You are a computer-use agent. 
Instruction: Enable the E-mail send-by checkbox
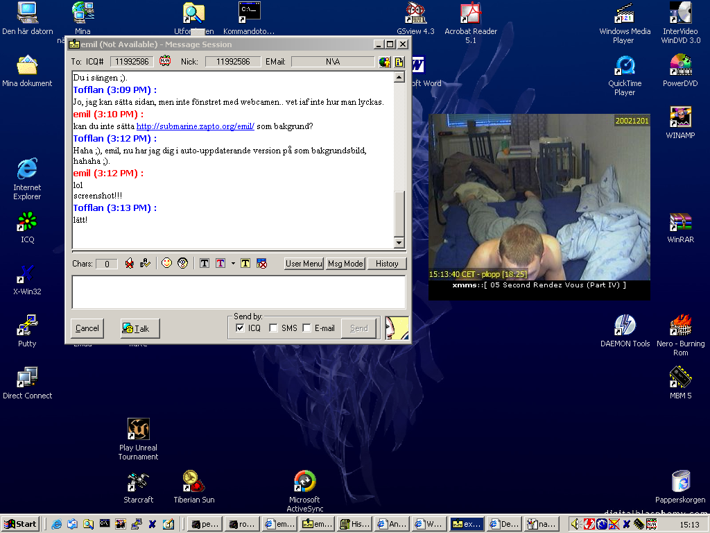pos(306,328)
